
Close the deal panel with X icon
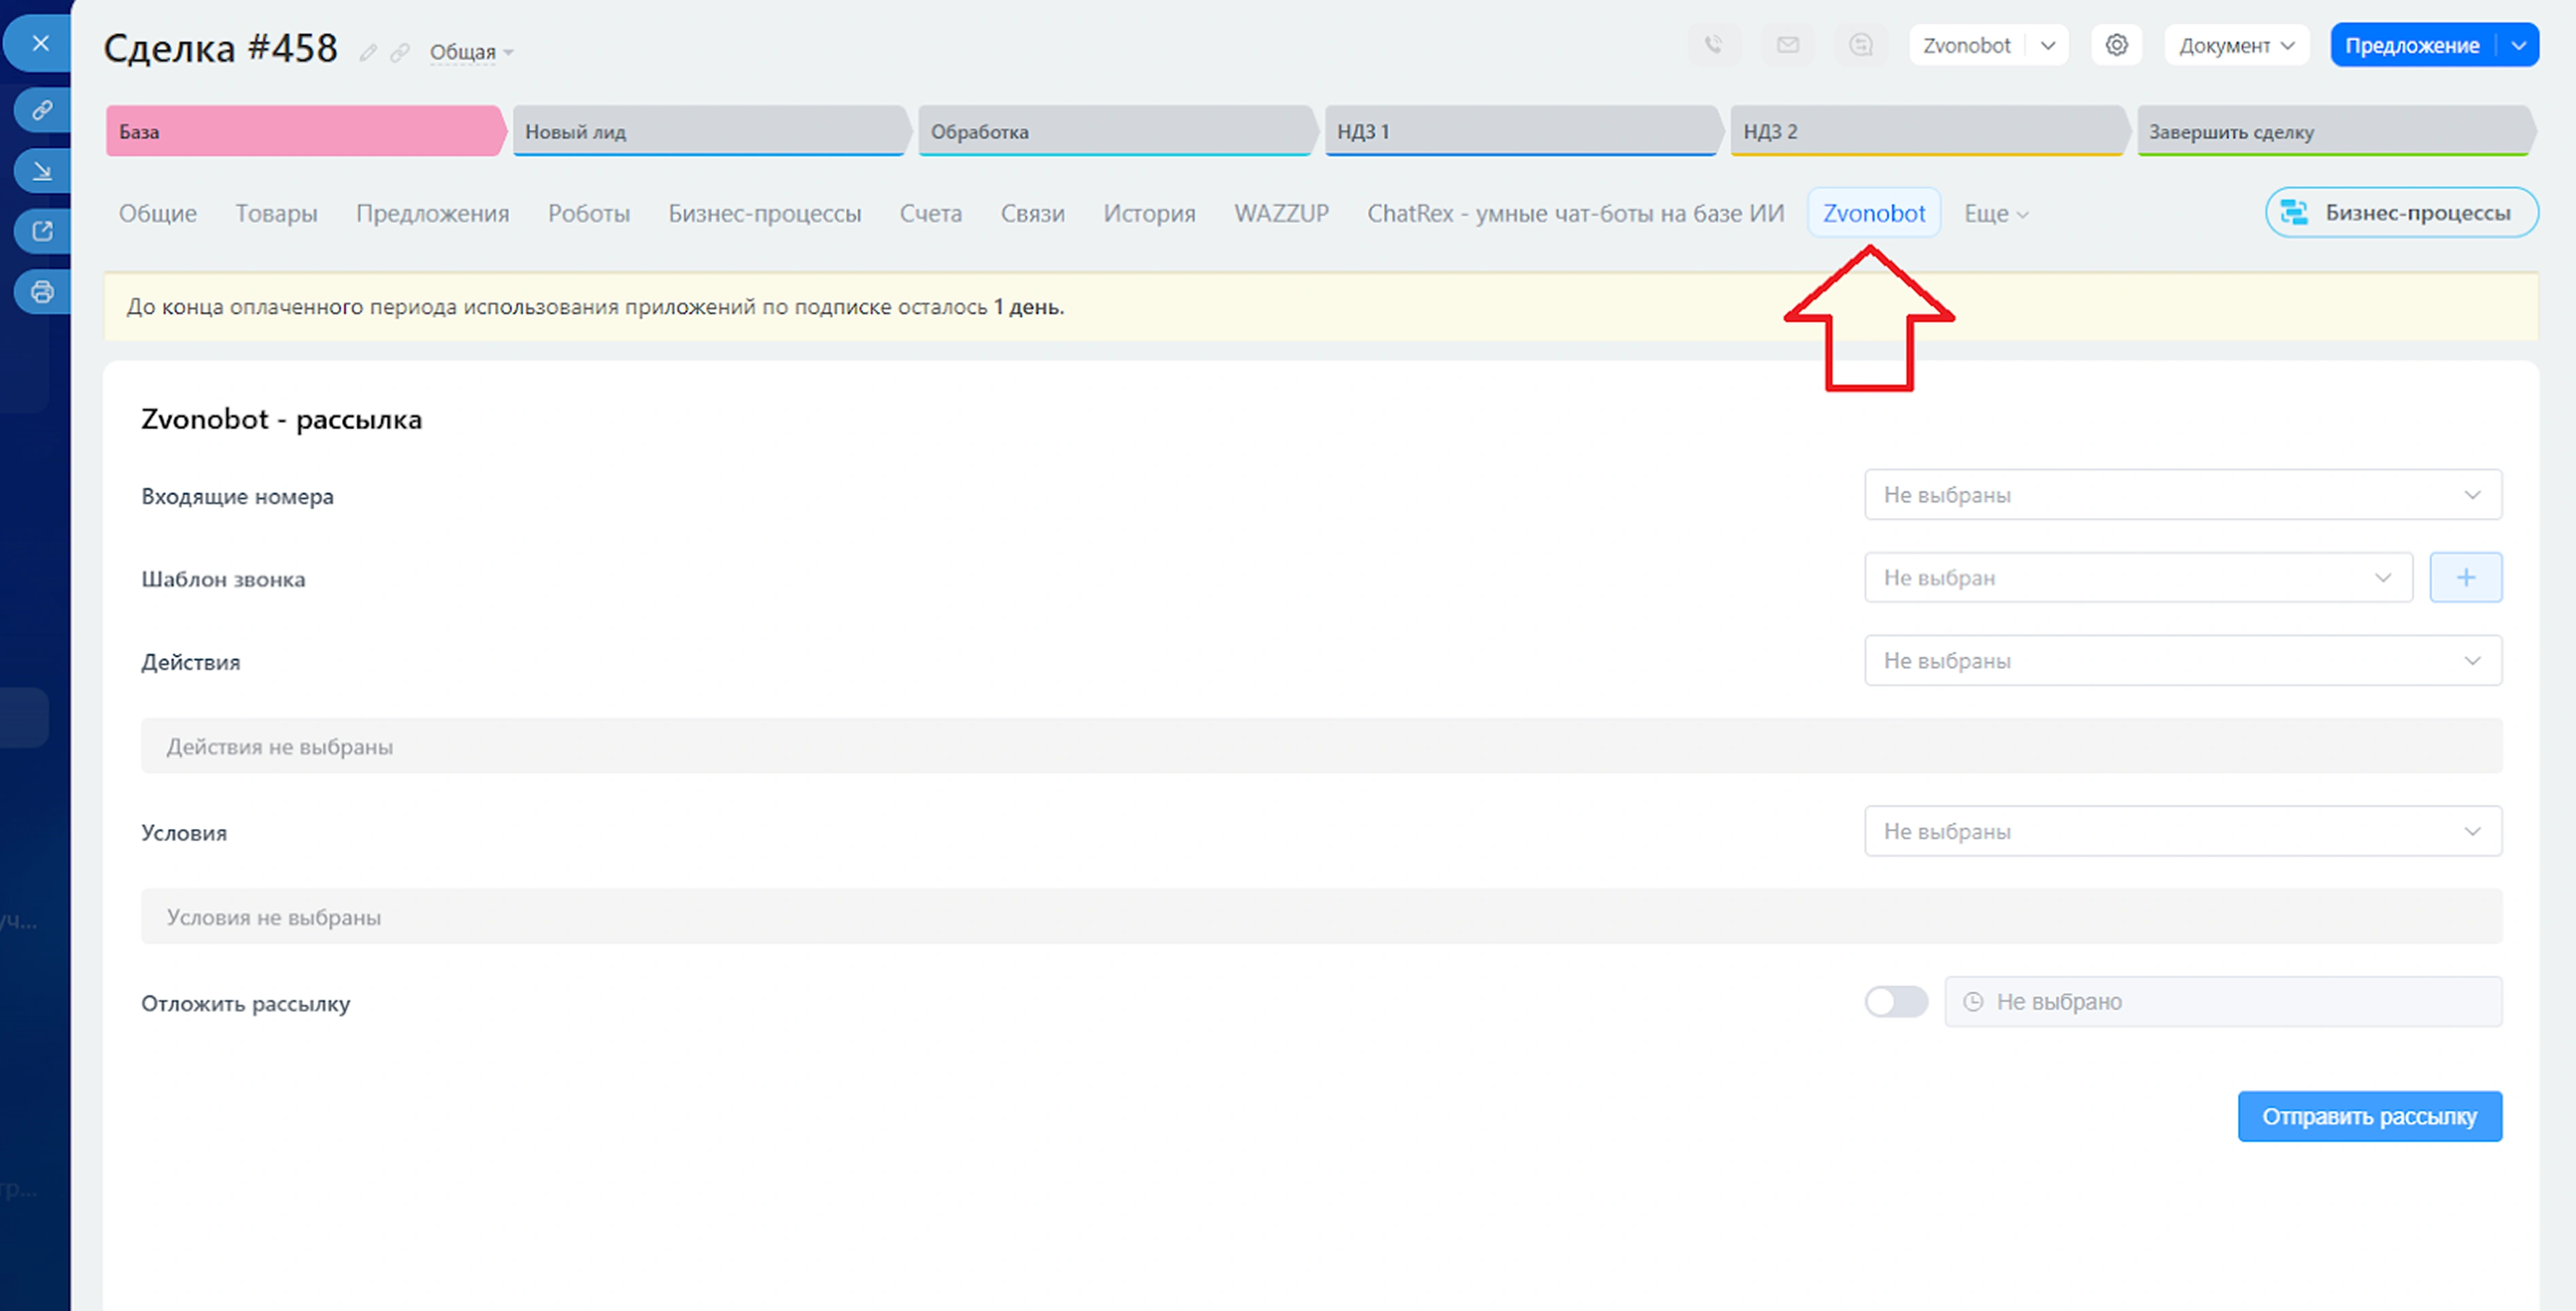[x=40, y=43]
